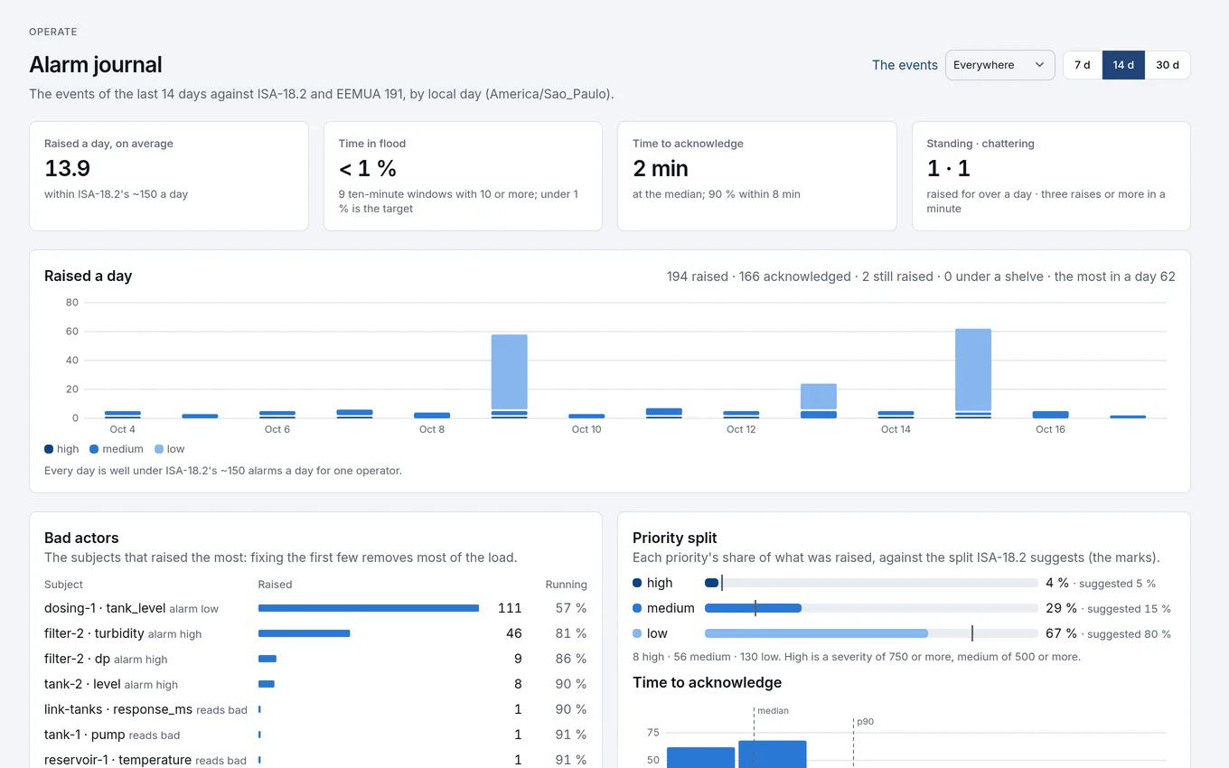Select the 14 d range button
Screen dimensions: 1229x768
(x=1123, y=65)
